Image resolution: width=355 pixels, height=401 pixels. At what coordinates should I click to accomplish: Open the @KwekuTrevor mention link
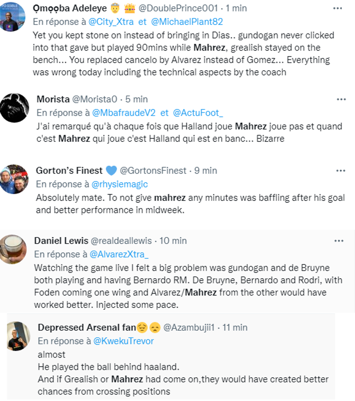pyautogui.click(x=123, y=341)
